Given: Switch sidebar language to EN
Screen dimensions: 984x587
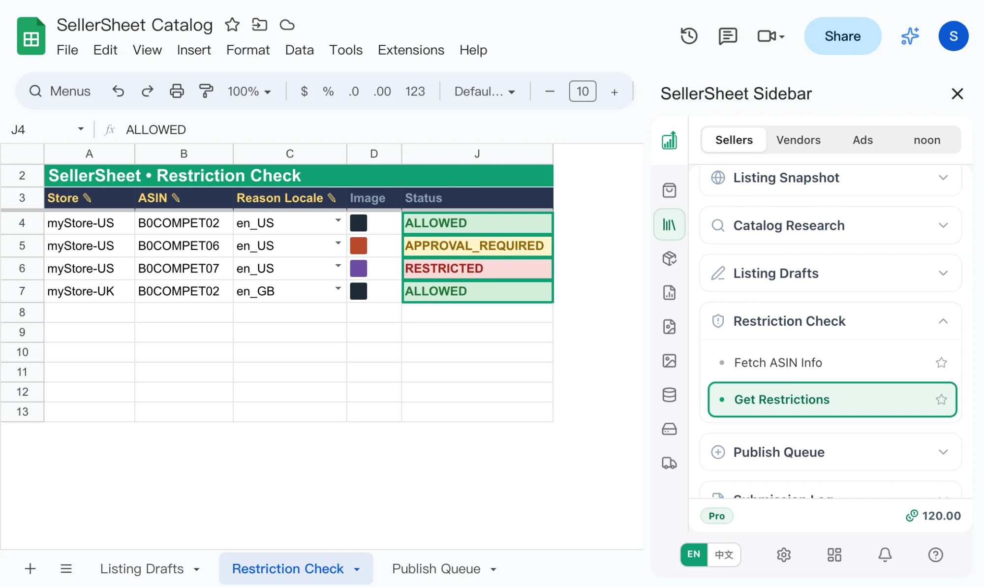Looking at the screenshot, I should (x=694, y=555).
